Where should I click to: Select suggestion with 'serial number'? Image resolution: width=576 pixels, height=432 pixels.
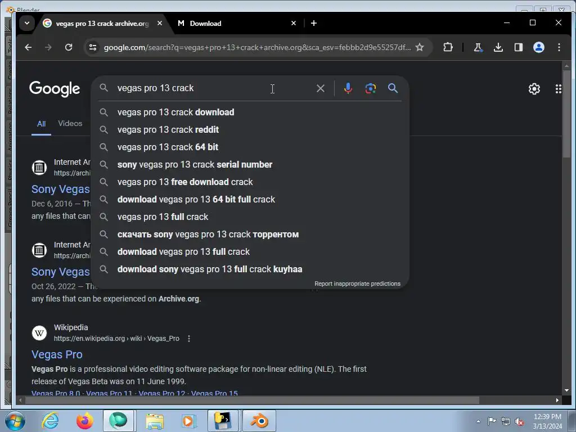(x=250, y=165)
